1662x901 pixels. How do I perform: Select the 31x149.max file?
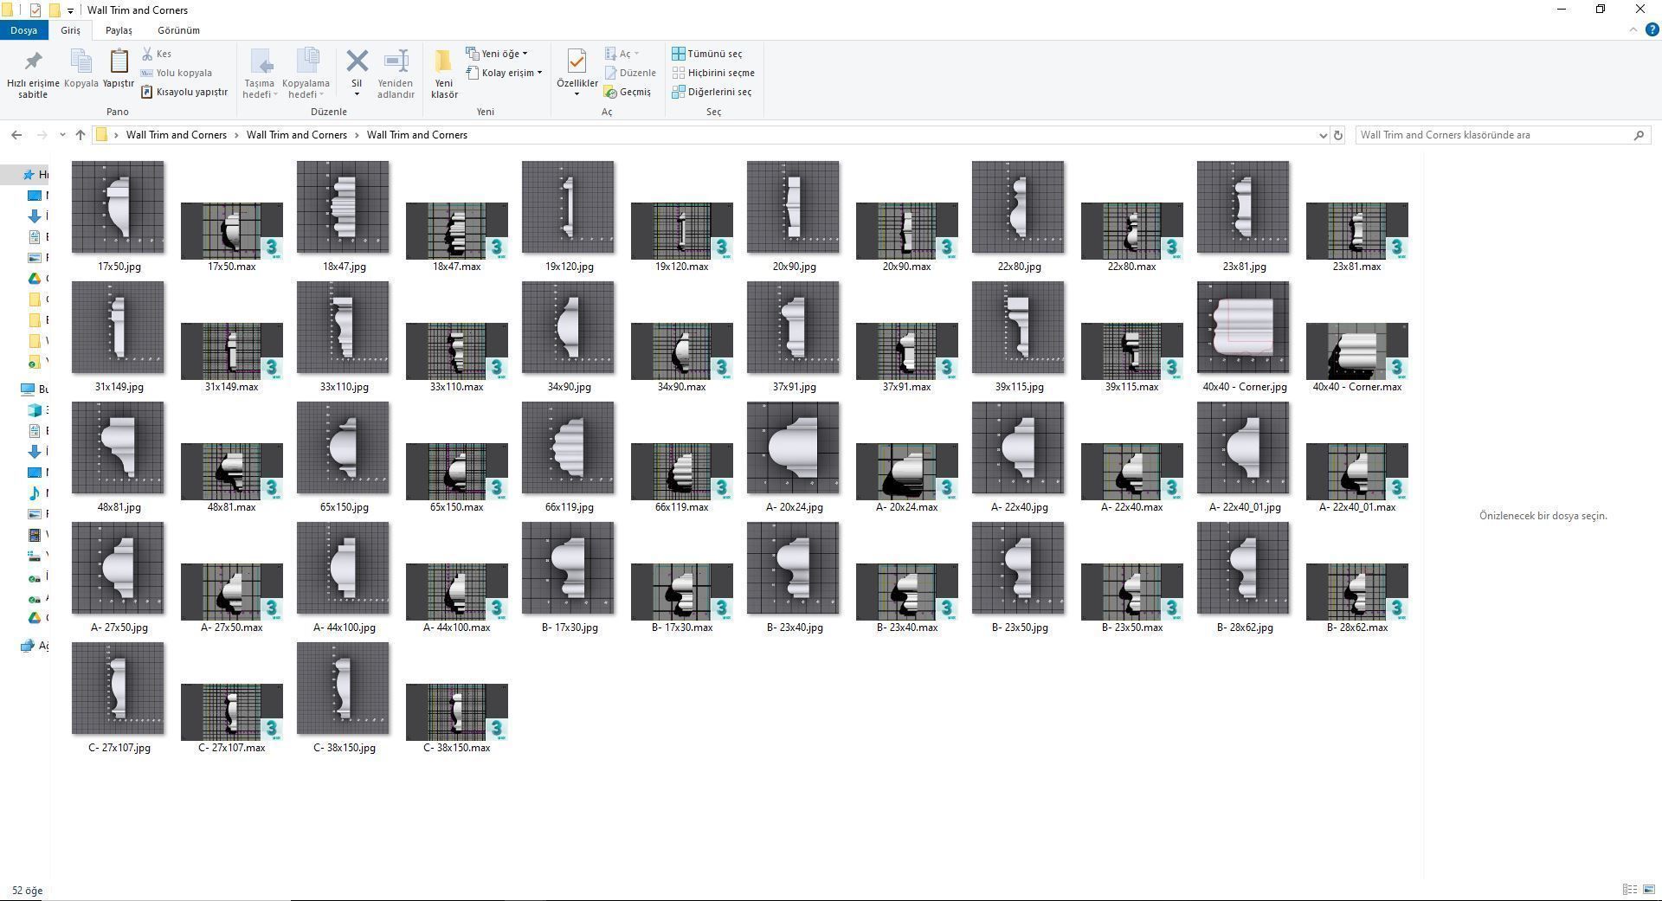click(232, 351)
